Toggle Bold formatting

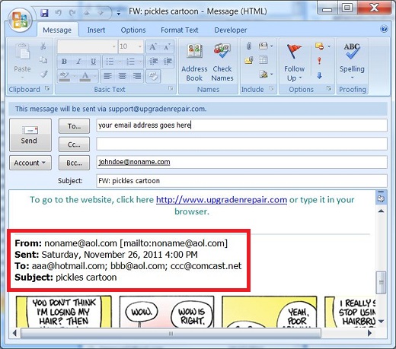click(x=64, y=62)
